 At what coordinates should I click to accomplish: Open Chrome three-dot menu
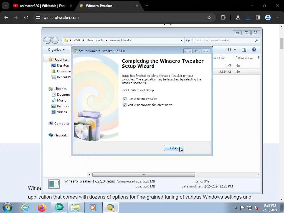278,17
